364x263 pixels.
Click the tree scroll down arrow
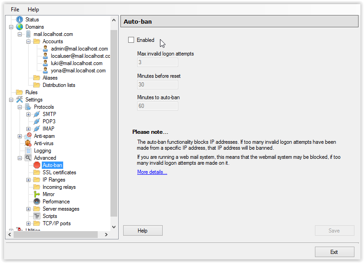tap(114, 227)
